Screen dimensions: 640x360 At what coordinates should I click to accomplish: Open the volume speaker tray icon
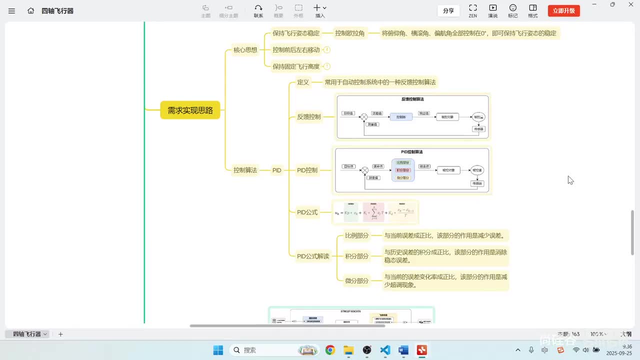coord(585,350)
